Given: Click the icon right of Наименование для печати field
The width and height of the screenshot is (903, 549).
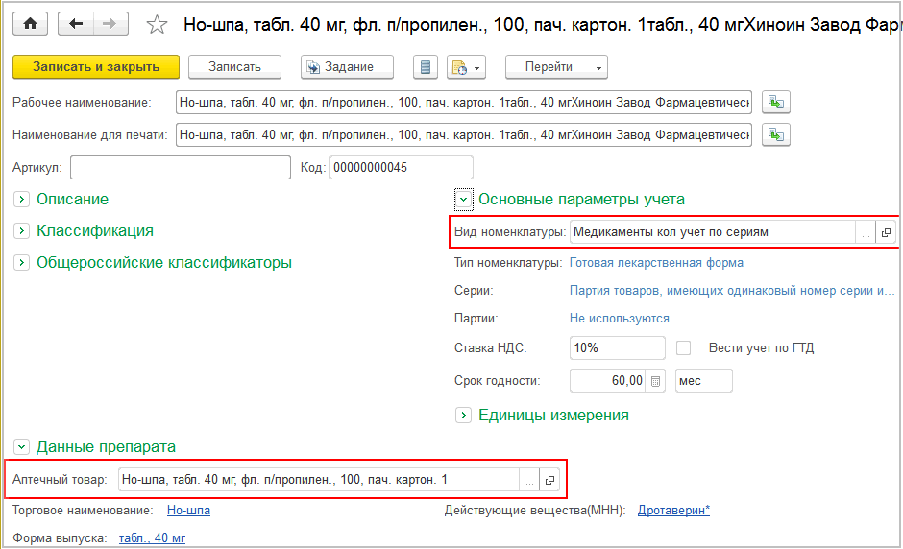Looking at the screenshot, I should (775, 135).
